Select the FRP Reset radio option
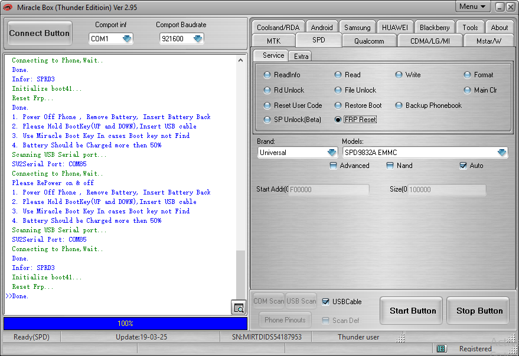 (355, 120)
